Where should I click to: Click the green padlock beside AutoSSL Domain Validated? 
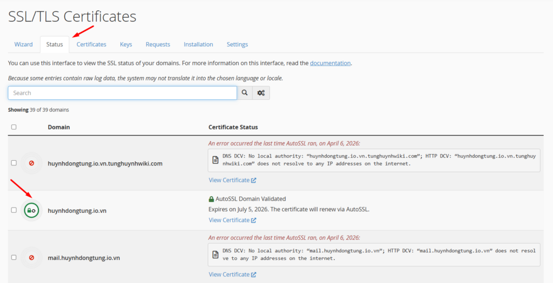click(x=211, y=199)
